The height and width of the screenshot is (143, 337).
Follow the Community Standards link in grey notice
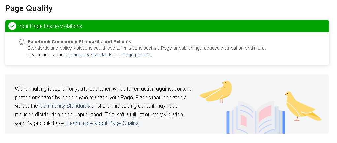click(65, 106)
